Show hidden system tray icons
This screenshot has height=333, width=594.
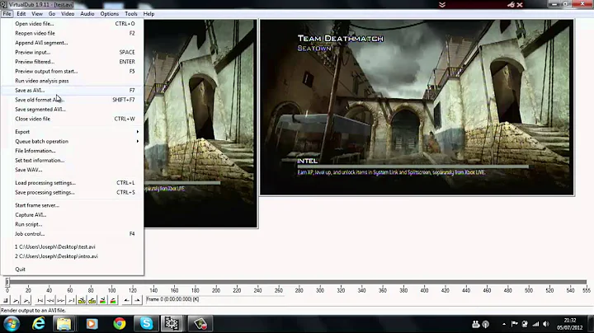[x=504, y=324]
